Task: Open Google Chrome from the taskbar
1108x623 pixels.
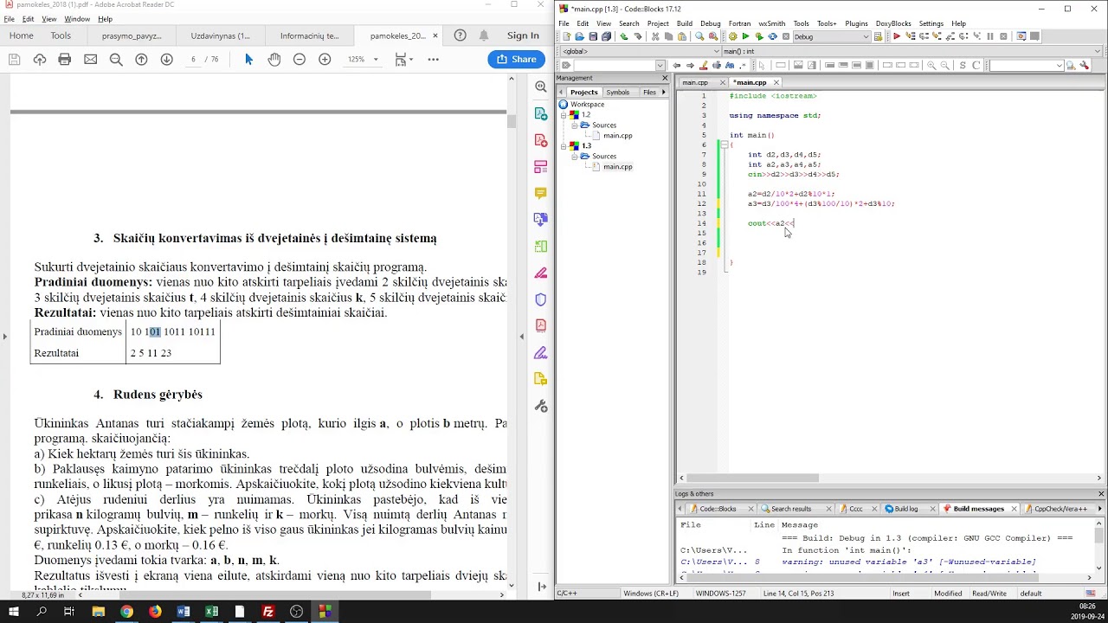Action: click(x=127, y=612)
